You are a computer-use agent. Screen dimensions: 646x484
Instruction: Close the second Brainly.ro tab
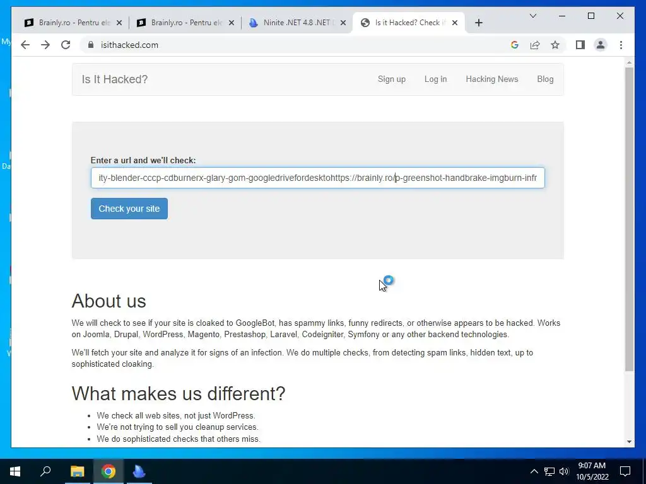coord(232,23)
